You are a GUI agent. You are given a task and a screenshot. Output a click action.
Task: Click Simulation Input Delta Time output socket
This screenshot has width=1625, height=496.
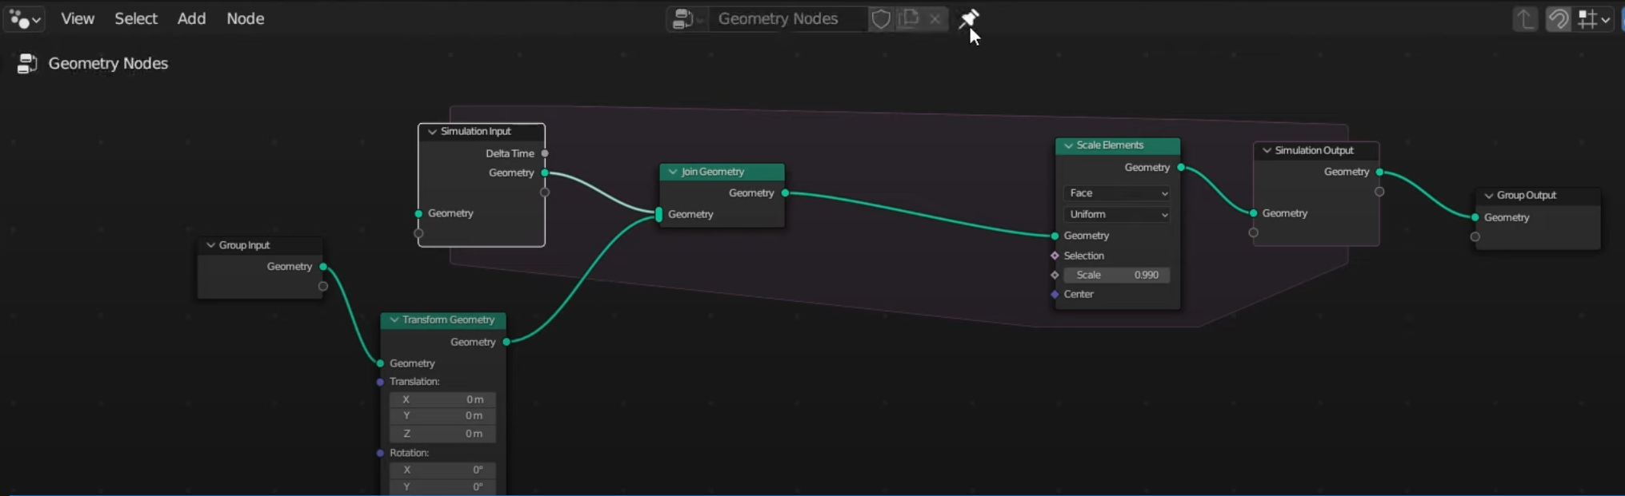(545, 153)
